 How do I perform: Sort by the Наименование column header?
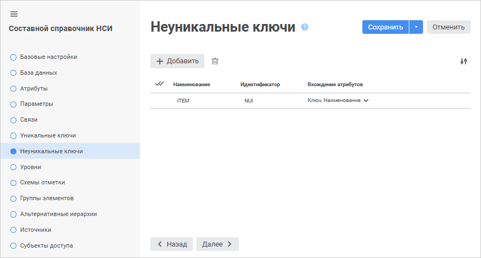coord(191,85)
